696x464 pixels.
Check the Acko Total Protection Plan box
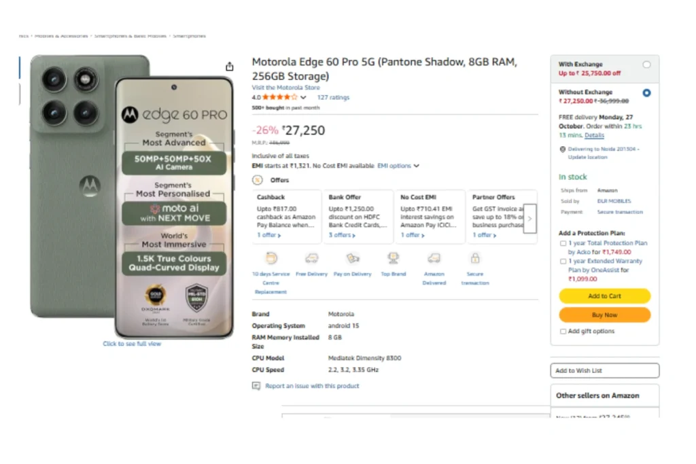(563, 243)
